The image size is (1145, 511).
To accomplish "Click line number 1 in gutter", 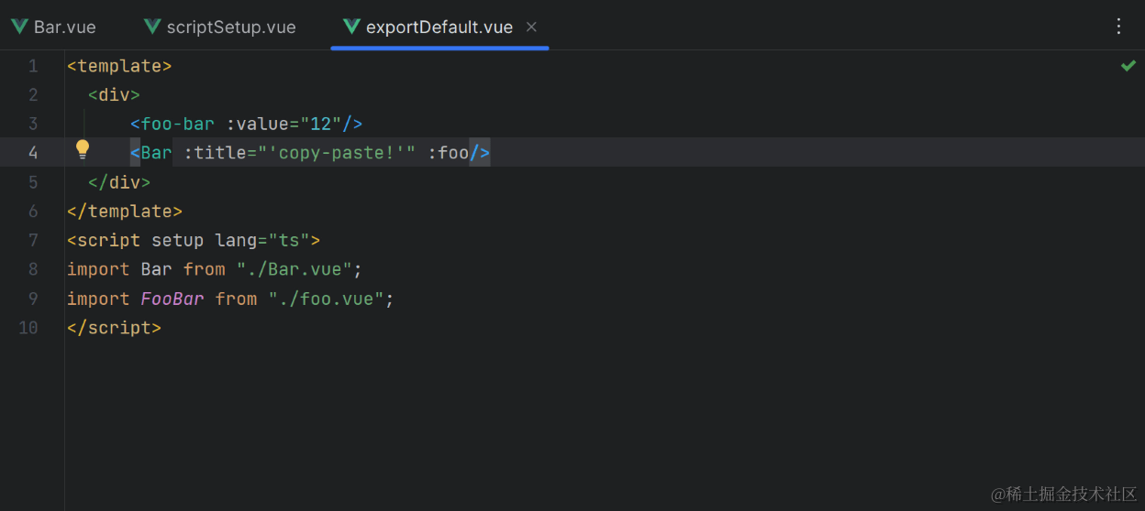I will (x=33, y=66).
